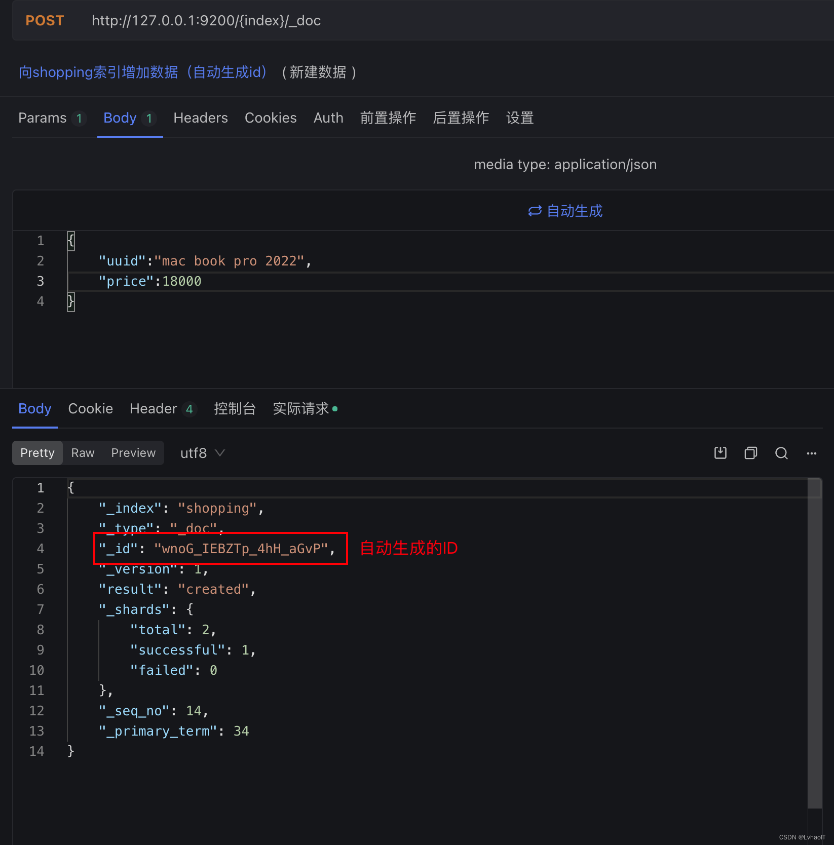The width and height of the screenshot is (834, 845).
Task: Click the request URL field
Action: [206, 21]
